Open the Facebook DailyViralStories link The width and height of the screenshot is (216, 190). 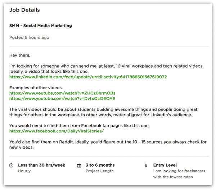pyautogui.click(x=57, y=131)
